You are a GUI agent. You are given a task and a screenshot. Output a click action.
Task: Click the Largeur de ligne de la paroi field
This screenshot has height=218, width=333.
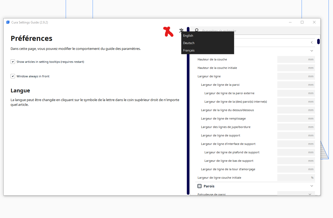tap(296, 85)
